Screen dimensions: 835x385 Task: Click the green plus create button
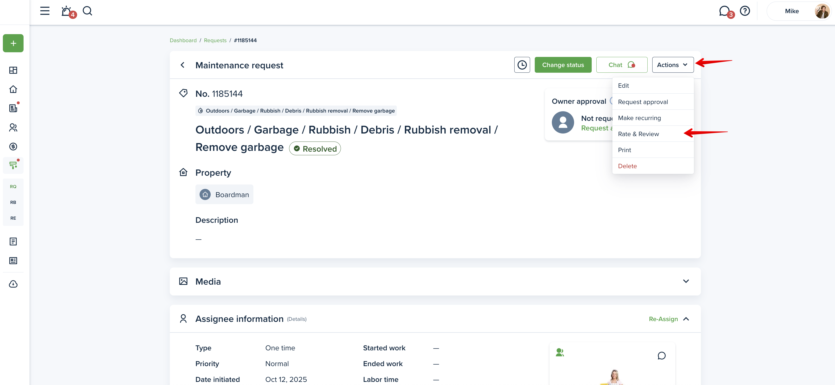13,43
